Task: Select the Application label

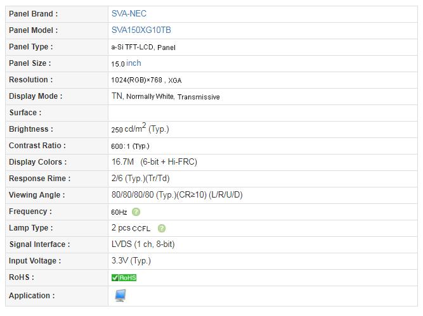Action: coord(32,296)
